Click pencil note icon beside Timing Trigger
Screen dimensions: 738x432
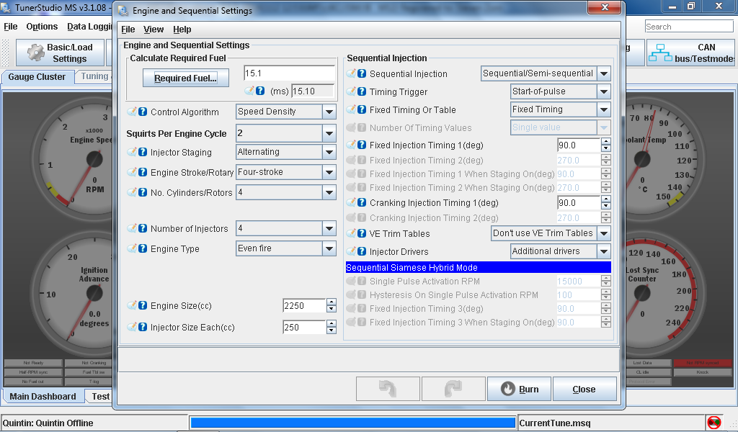(351, 91)
